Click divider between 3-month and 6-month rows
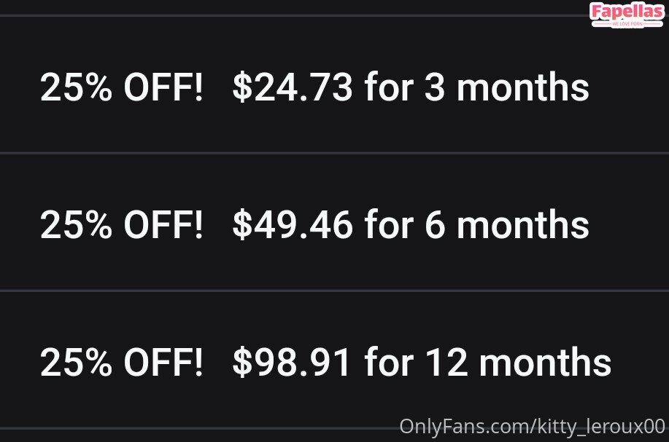 334,153
